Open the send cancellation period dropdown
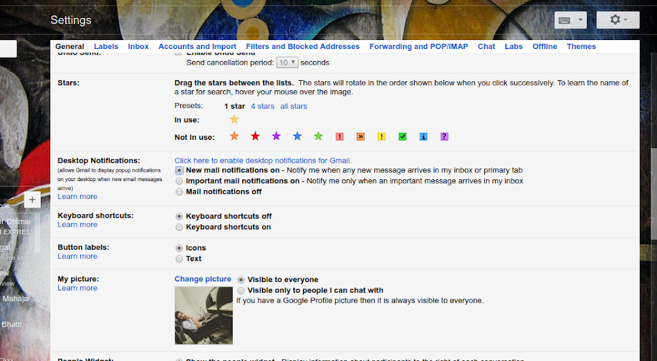Viewport: 657px width, 361px height. point(287,63)
